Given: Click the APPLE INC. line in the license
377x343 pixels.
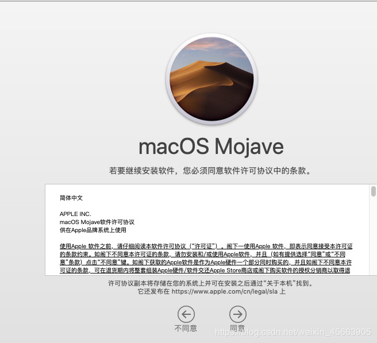Looking at the screenshot, I should pos(75,214).
